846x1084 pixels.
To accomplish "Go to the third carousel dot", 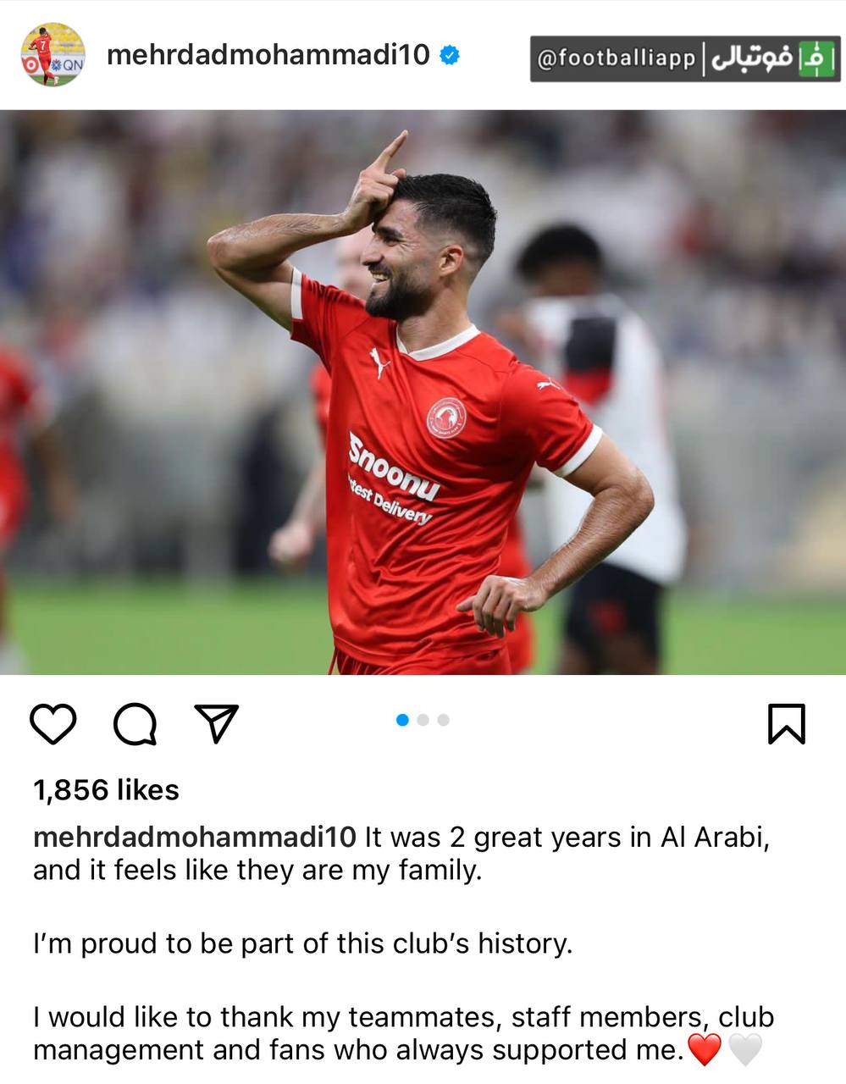I will 443,720.
